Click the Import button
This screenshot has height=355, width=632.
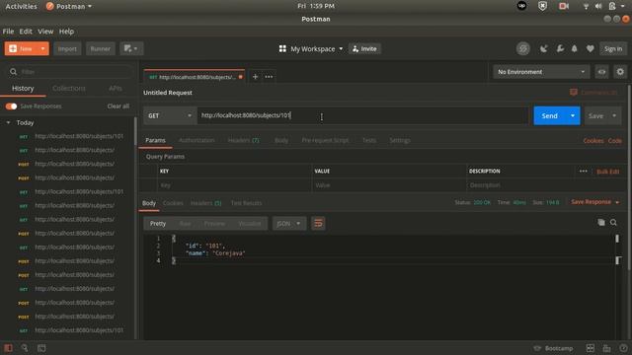67,48
